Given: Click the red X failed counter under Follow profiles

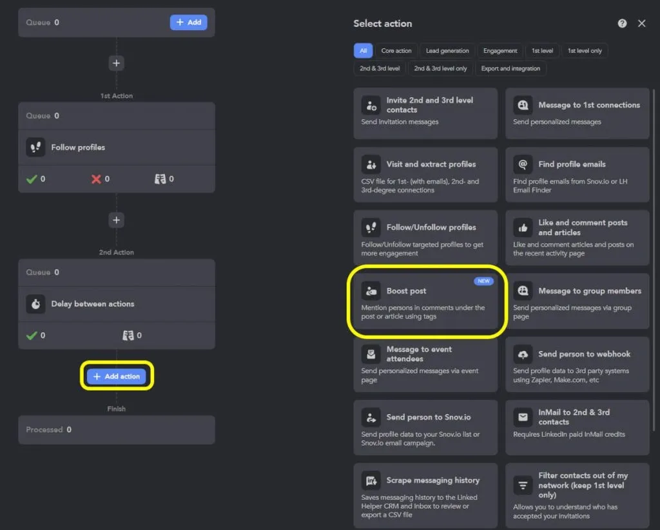Looking at the screenshot, I should pos(97,179).
